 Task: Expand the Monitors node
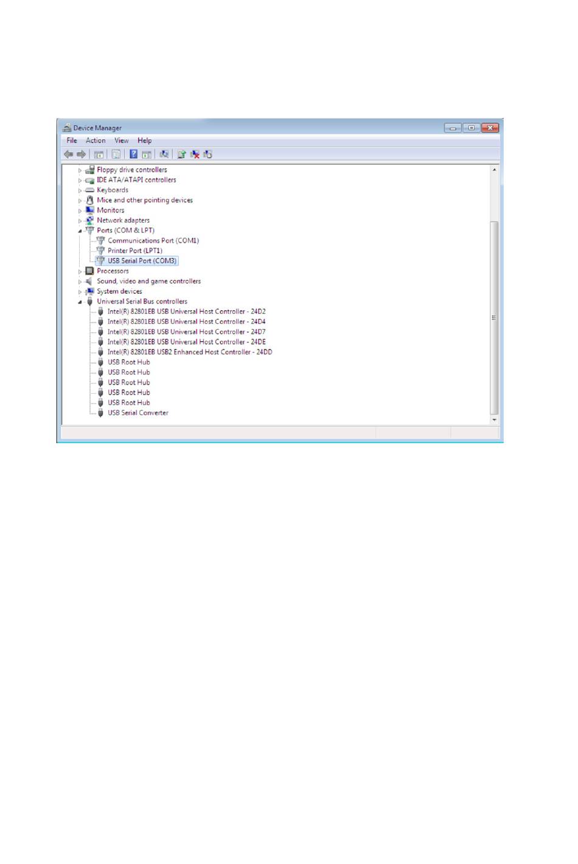point(80,211)
